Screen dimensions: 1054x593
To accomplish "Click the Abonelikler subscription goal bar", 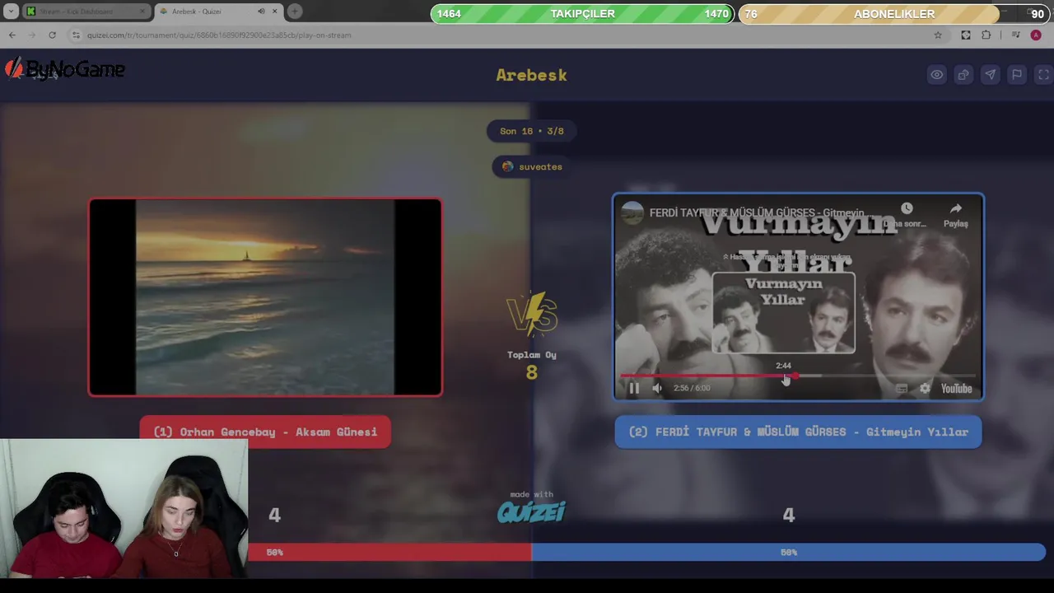I will pyautogui.click(x=894, y=14).
